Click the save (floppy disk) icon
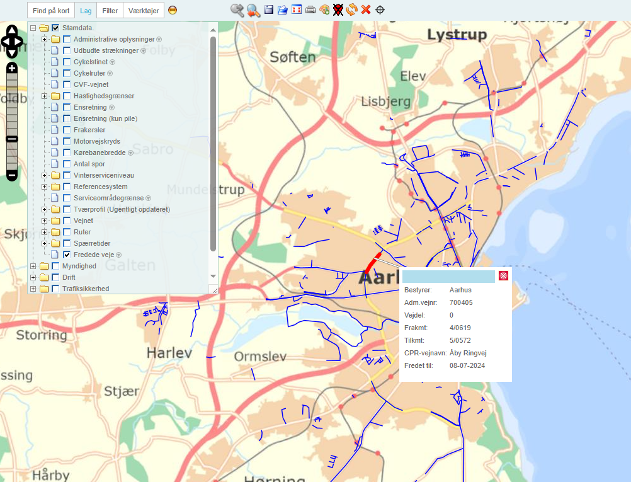The height and width of the screenshot is (482, 631). click(x=268, y=9)
